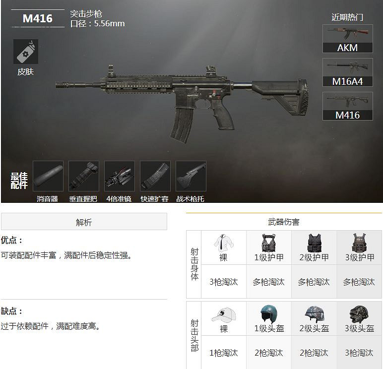Screen dimensions: 383x369
Task: Click the 3级头盔 helmet icon
Action: [x=359, y=314]
